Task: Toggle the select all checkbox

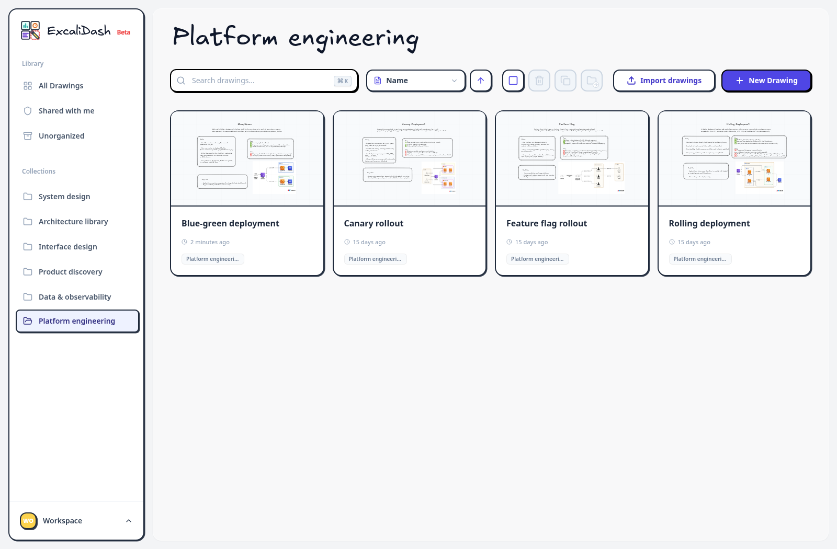Action: click(x=513, y=81)
